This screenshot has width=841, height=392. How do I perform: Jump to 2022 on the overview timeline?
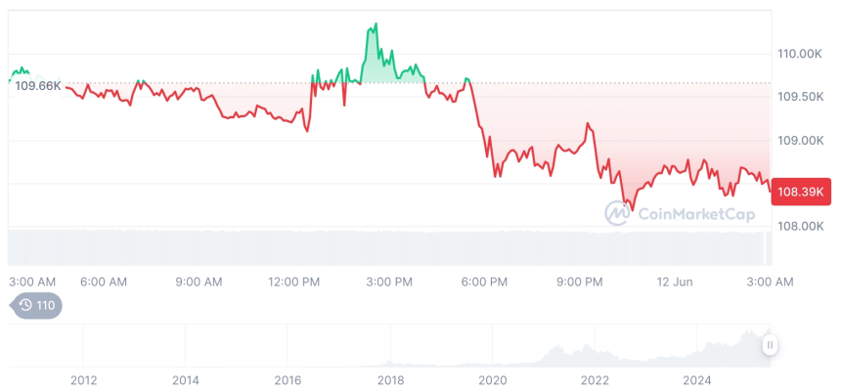coord(595,380)
